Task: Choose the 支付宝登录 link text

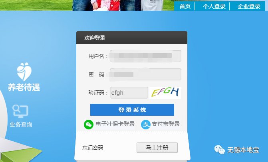Action: click(x=166, y=124)
